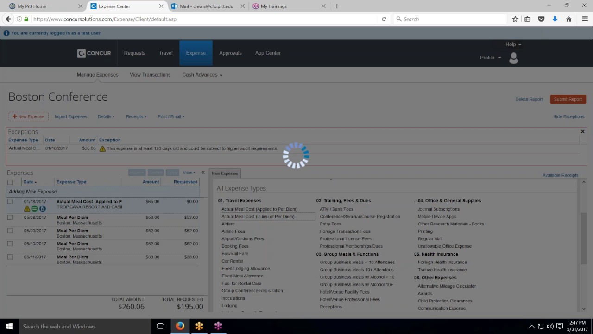Open the Profile dropdown
This screenshot has height=334, width=593.
click(491, 58)
